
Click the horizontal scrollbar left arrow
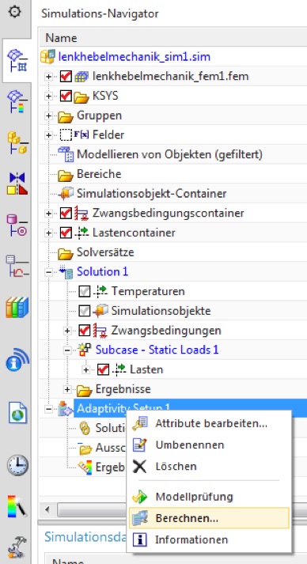47,509
